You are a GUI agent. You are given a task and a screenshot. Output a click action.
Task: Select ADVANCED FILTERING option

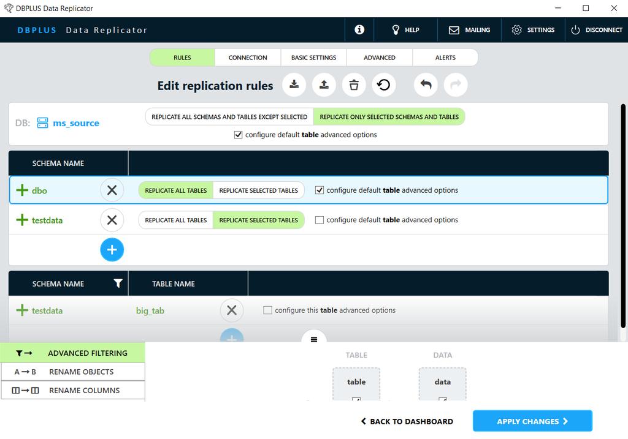pos(72,353)
